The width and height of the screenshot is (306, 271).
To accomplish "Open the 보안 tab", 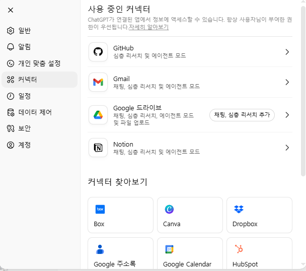I will (39, 128).
